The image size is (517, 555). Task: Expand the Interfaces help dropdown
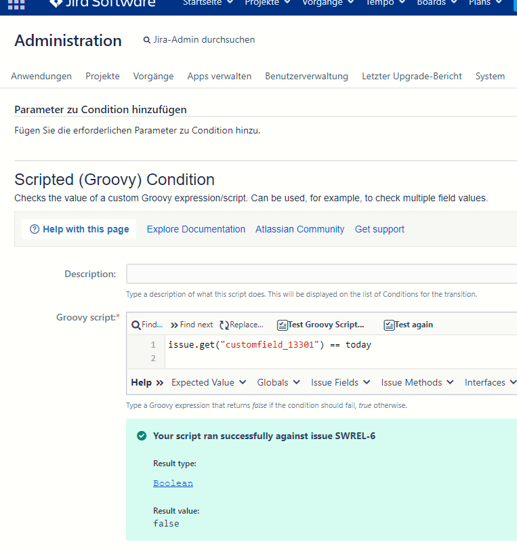491,383
